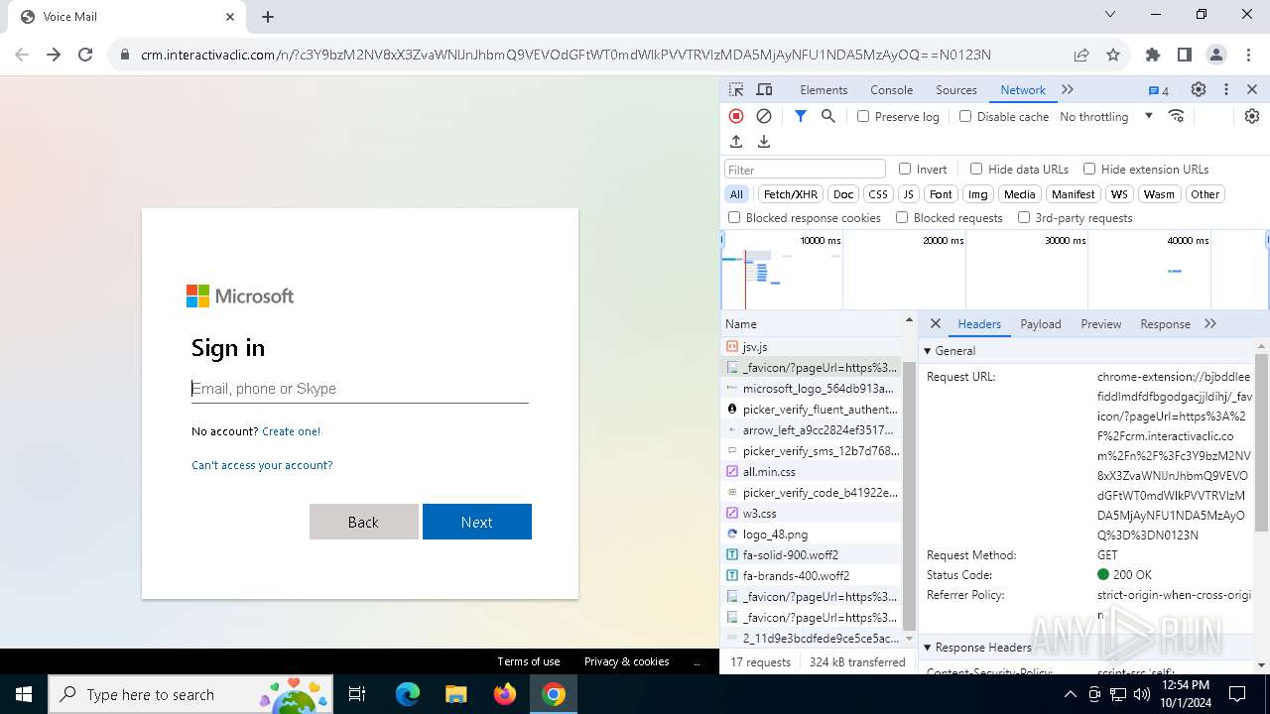Show hidden system tray icons

[1070, 694]
